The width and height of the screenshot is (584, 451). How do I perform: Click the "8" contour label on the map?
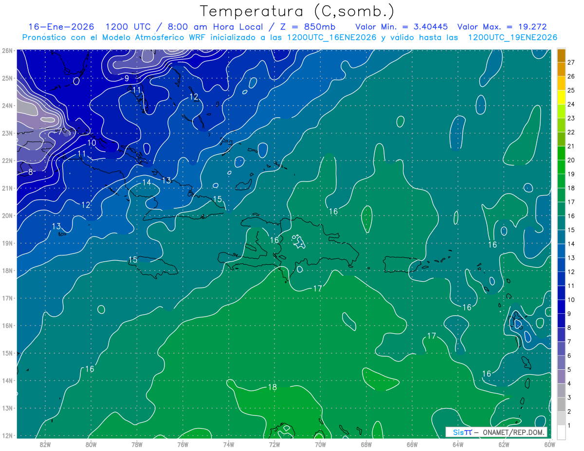pos(30,172)
